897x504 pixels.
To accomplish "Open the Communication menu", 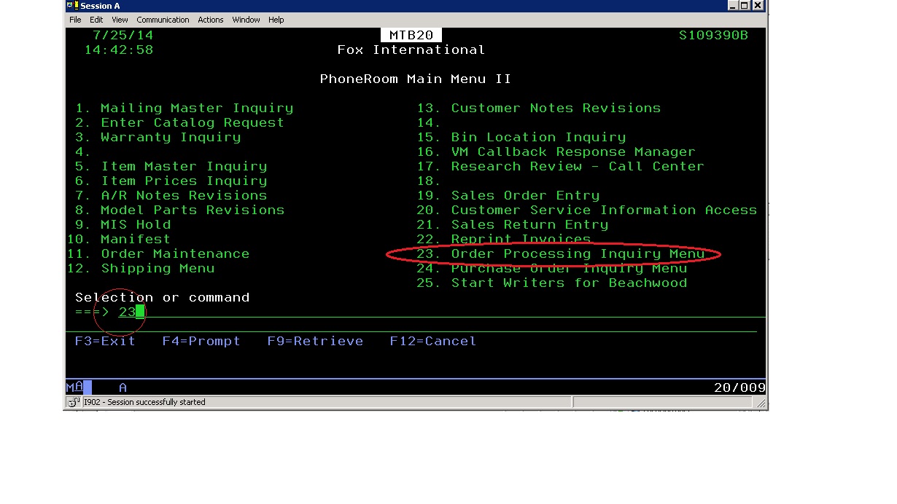I will click(163, 20).
